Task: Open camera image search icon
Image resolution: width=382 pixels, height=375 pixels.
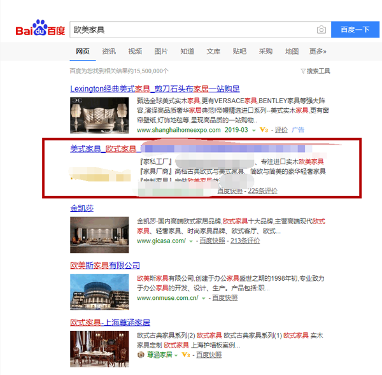Action: click(322, 30)
